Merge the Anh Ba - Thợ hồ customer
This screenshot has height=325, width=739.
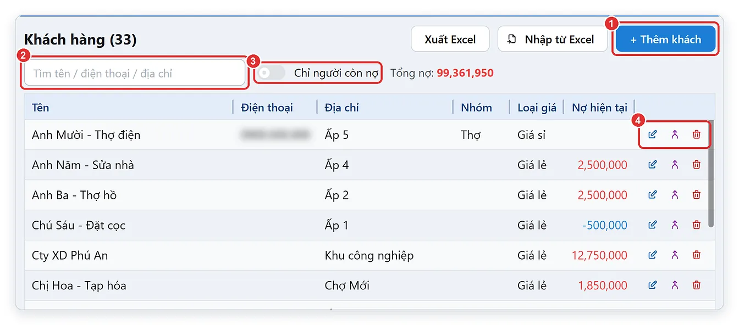[675, 195]
